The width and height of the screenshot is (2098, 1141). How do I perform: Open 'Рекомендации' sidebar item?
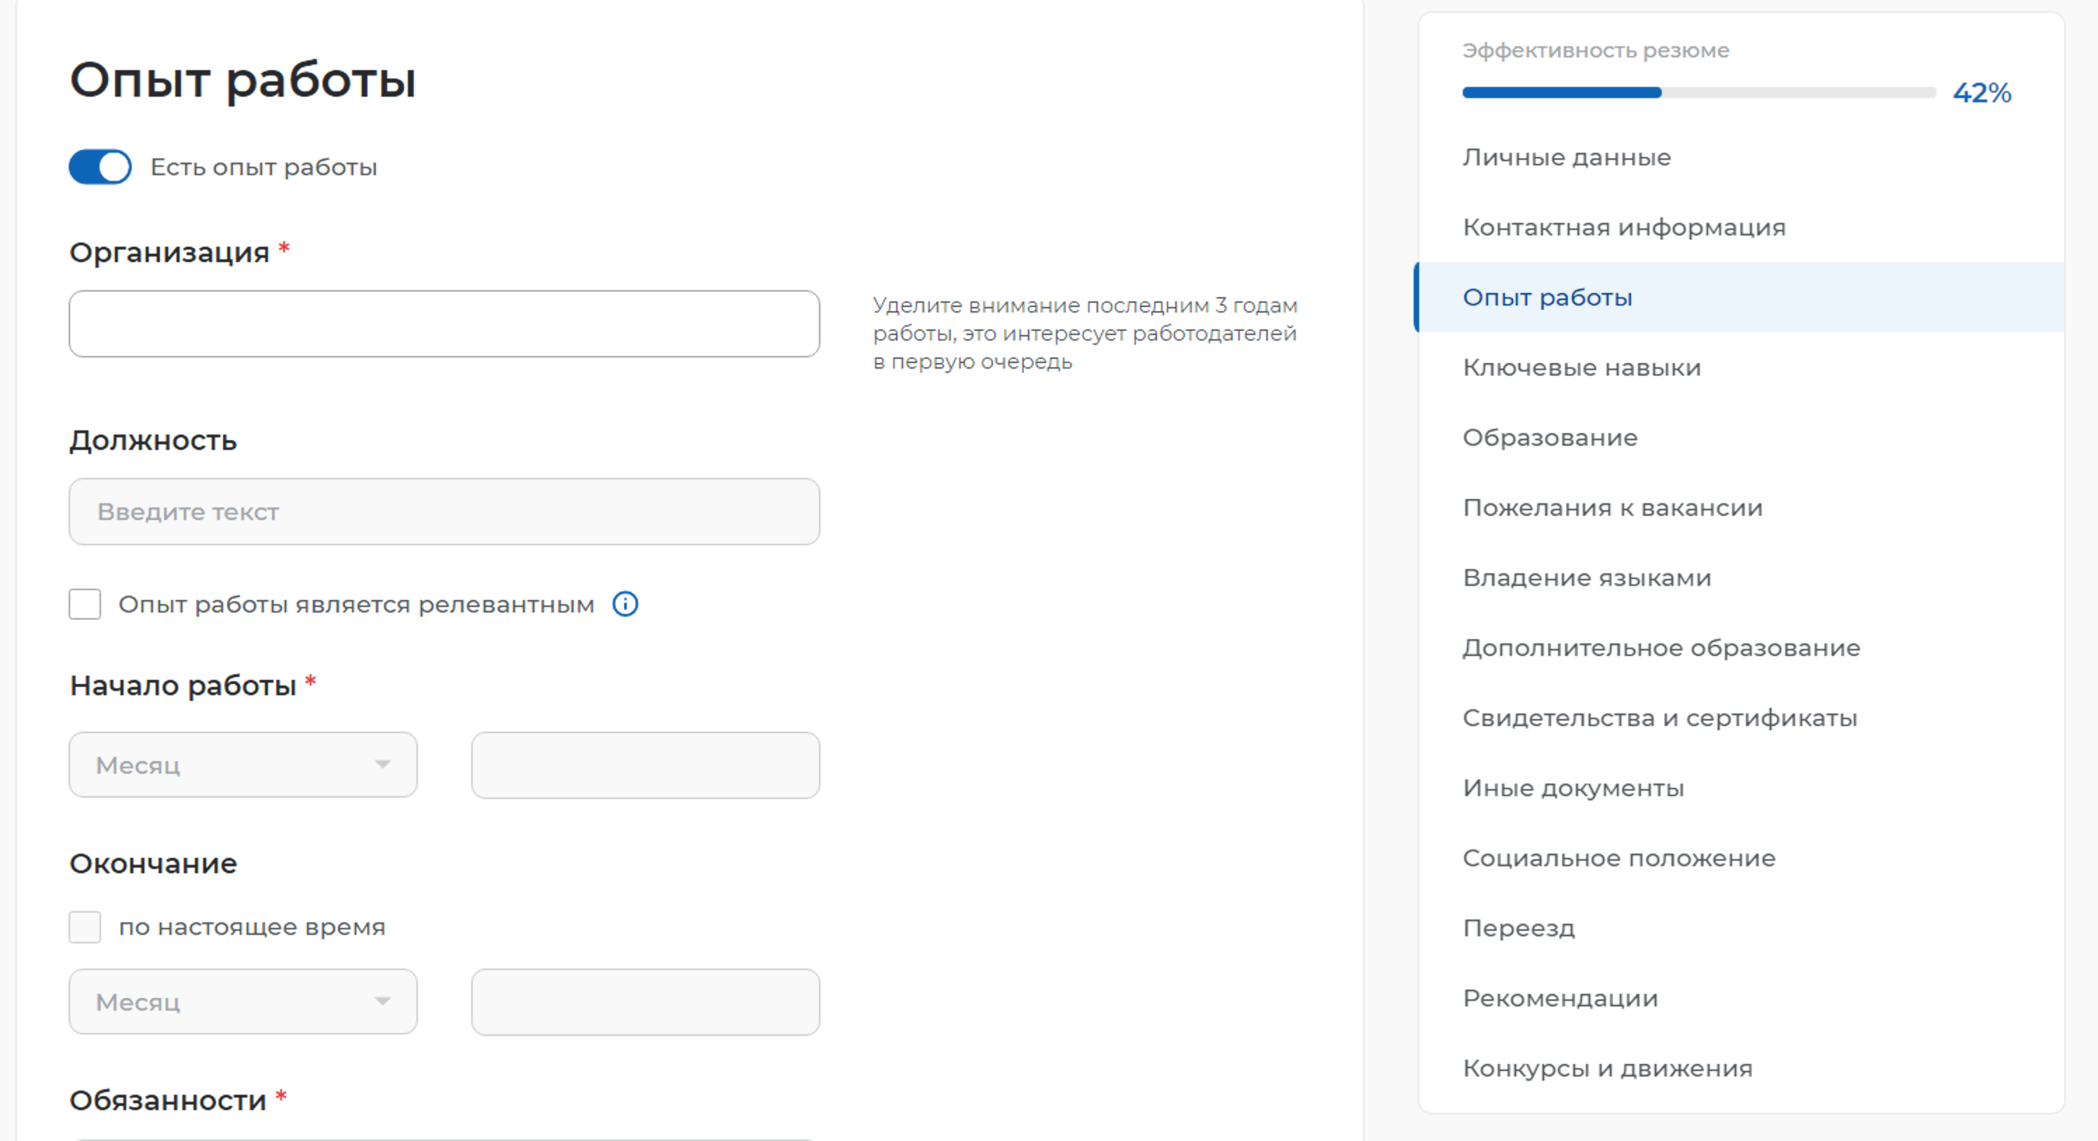(1560, 998)
